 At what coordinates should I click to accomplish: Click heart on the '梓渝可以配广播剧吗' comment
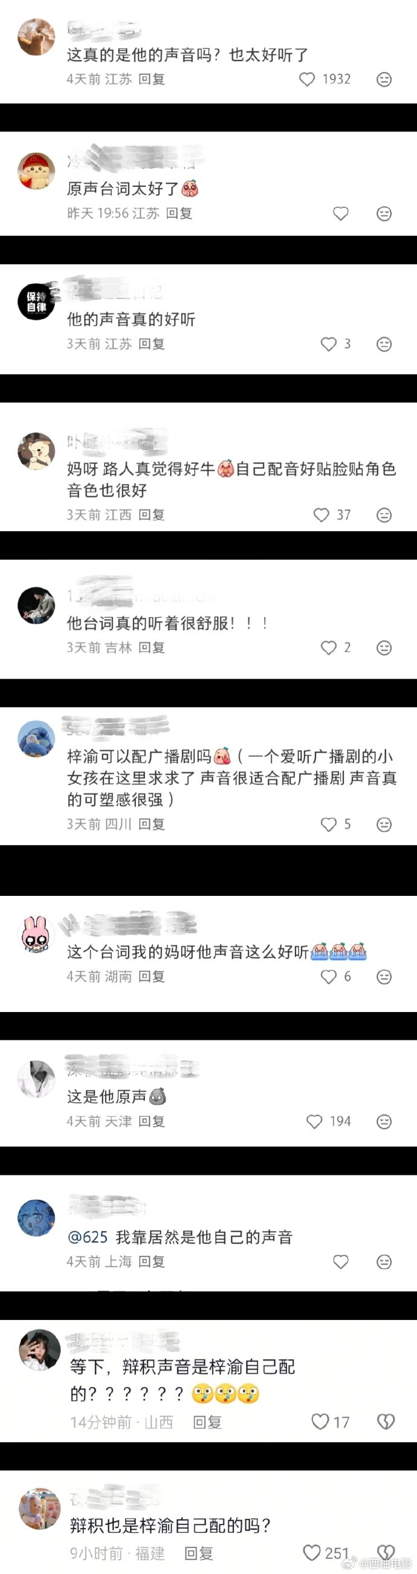329,825
